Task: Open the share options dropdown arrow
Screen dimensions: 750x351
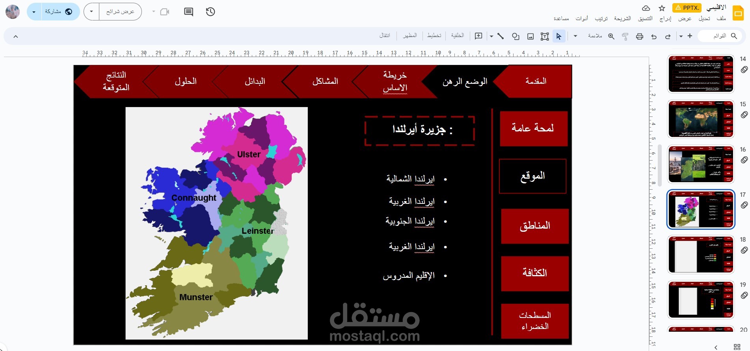Action: pos(34,12)
